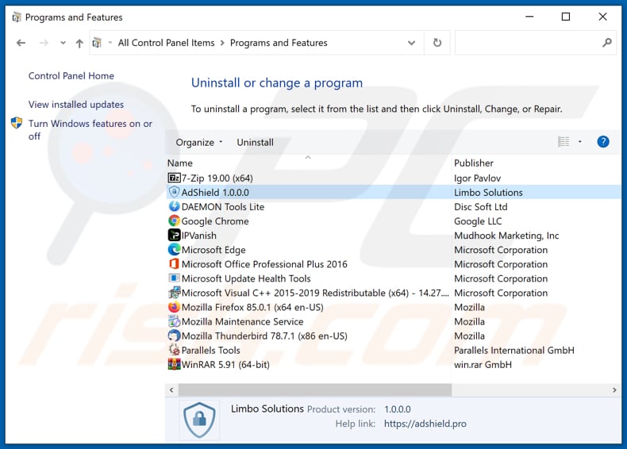
Task: Click All Control Panel Items breadcrumb
Action: click(167, 43)
